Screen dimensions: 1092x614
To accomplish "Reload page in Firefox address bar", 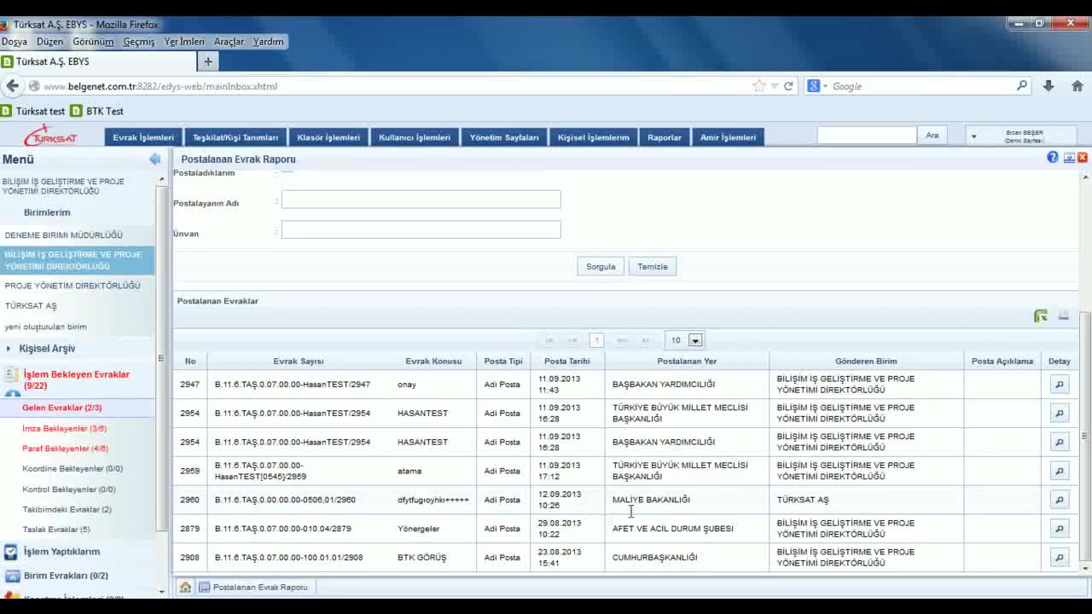I will (x=788, y=86).
